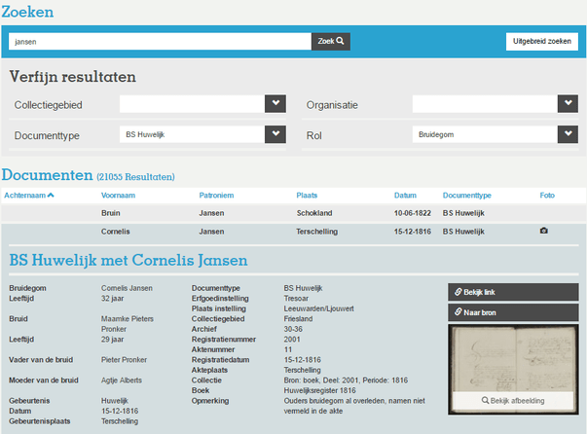Click the Bruidegom Rol field

pyautogui.click(x=485, y=134)
